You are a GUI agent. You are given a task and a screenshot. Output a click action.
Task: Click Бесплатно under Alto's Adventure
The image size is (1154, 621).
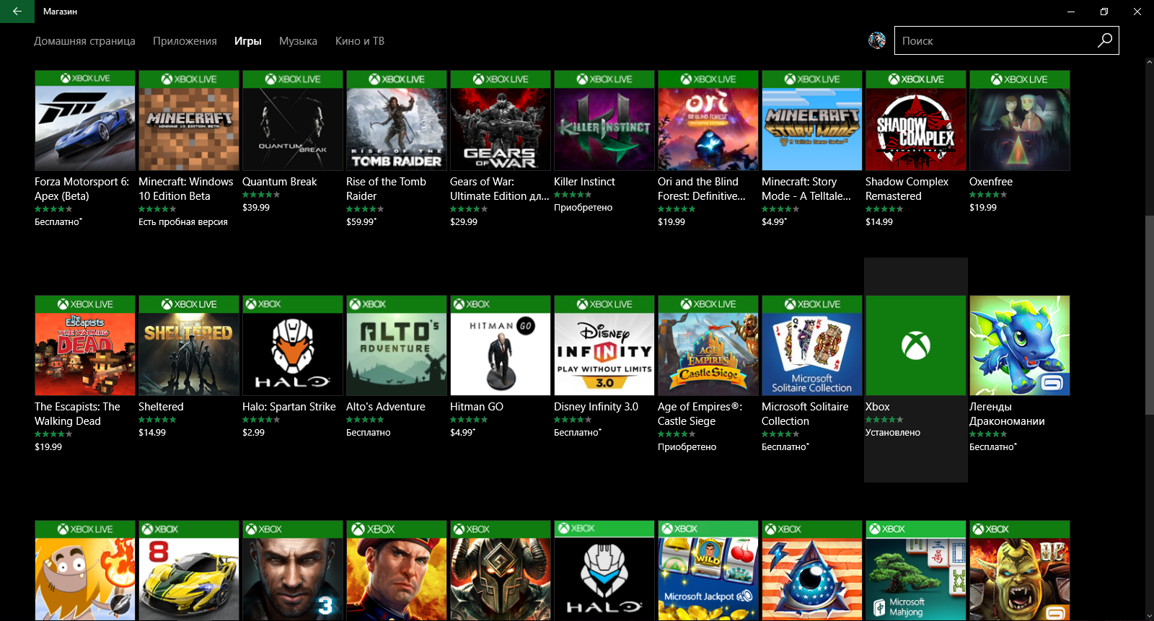(x=369, y=433)
